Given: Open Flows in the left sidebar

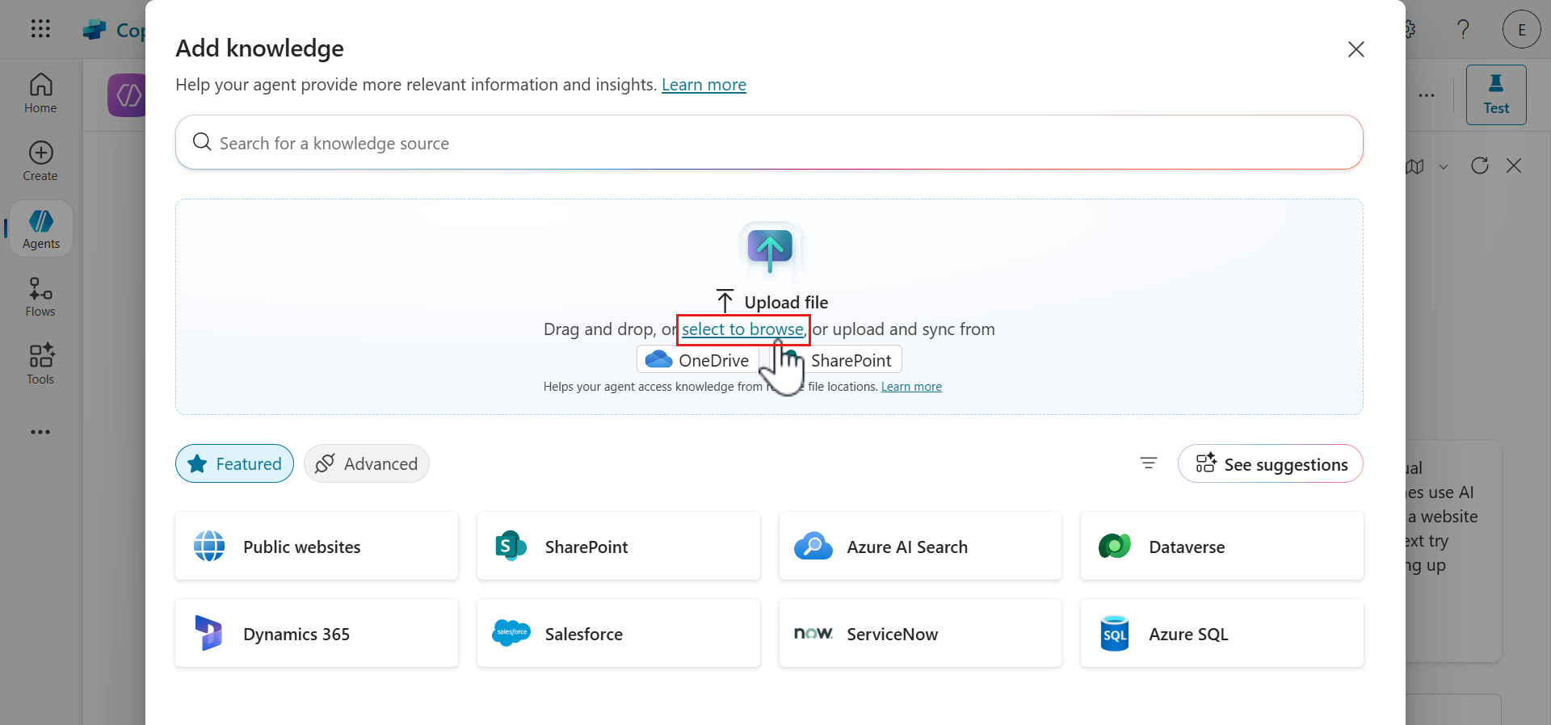Looking at the screenshot, I should click(40, 297).
